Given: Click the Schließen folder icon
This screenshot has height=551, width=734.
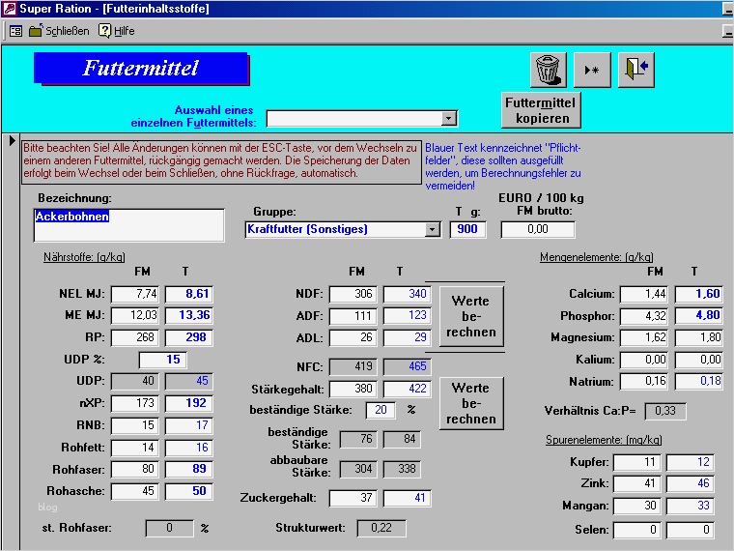Looking at the screenshot, I should 36,31.
